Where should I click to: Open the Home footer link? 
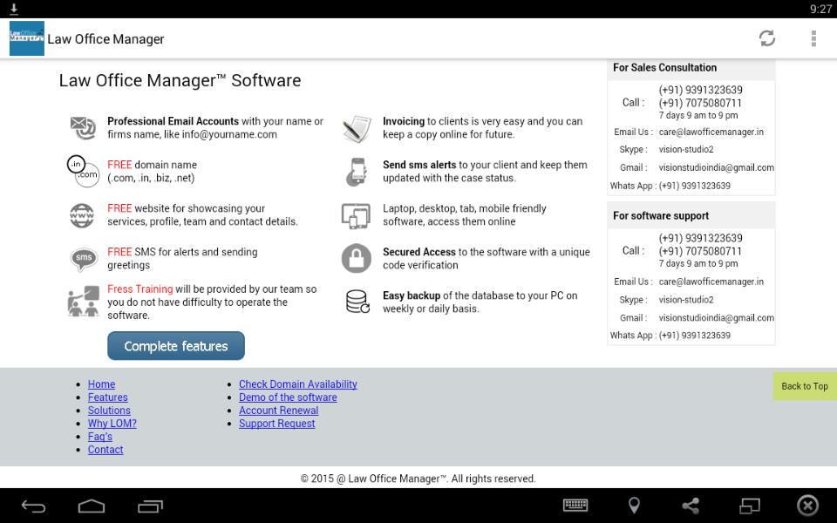click(x=101, y=384)
